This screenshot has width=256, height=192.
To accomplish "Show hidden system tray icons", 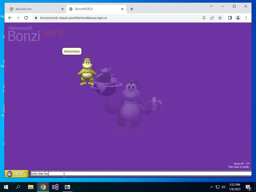I will (x=211, y=187).
